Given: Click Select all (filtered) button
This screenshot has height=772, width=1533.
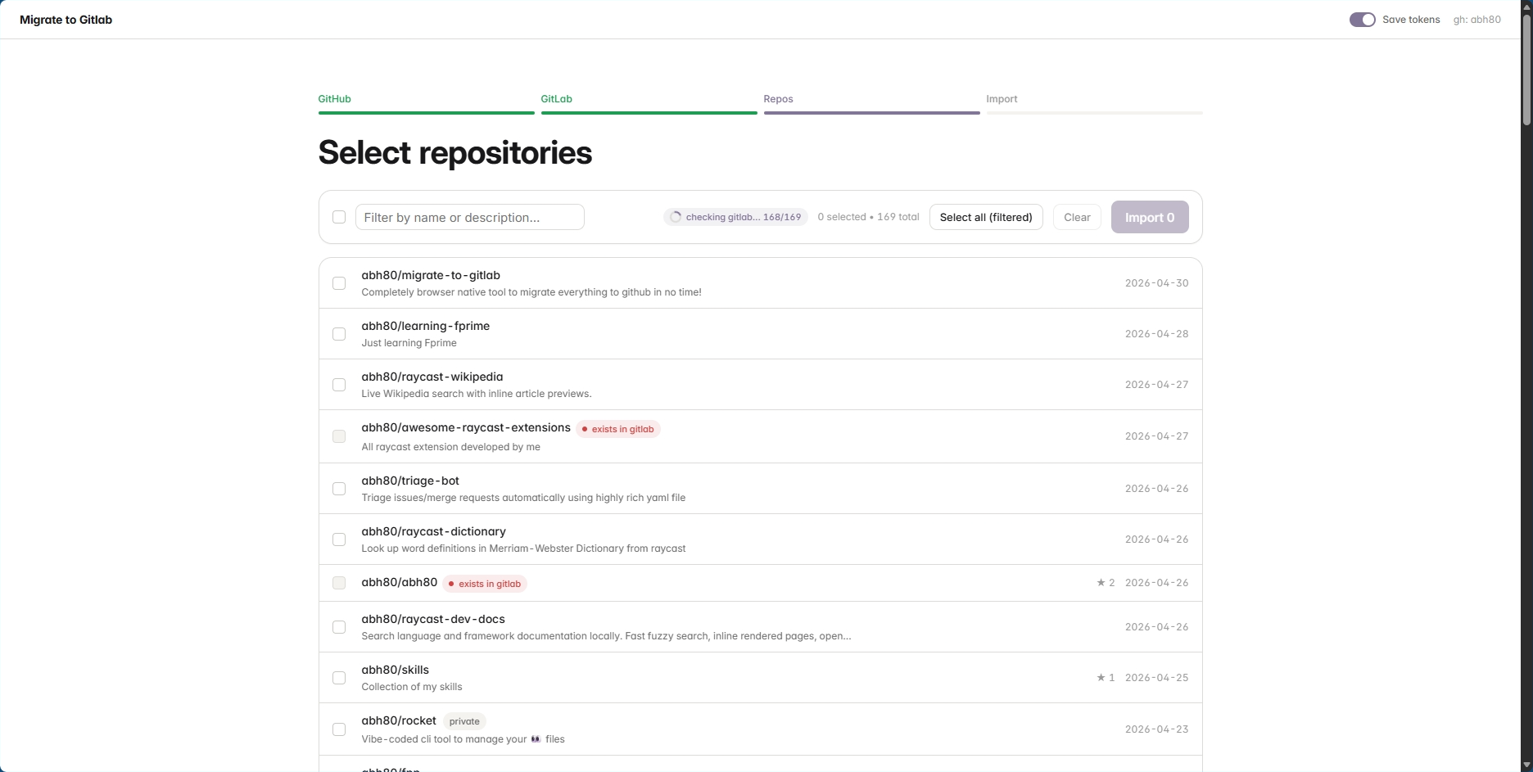Looking at the screenshot, I should coord(986,217).
